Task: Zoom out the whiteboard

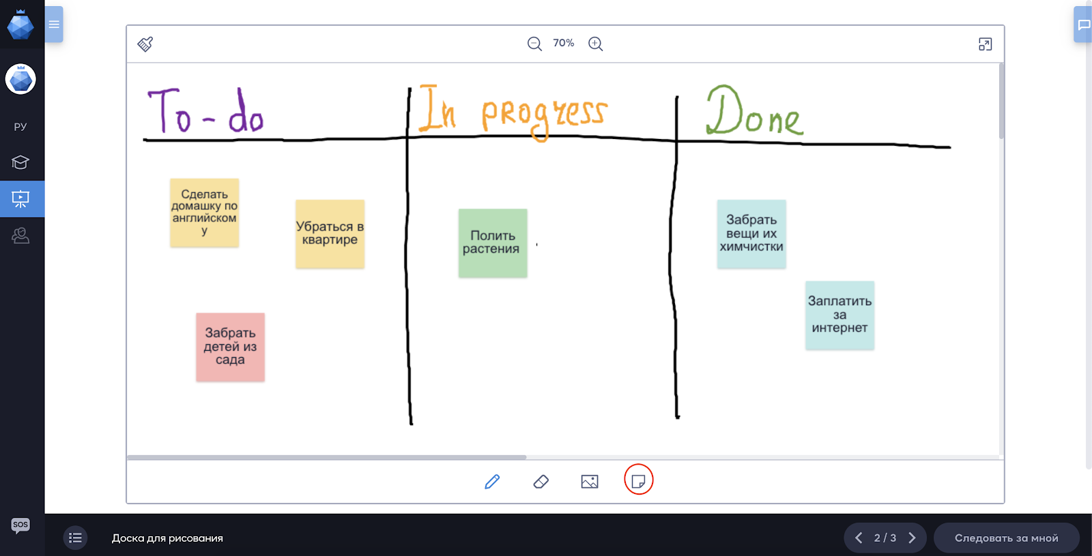Action: point(534,44)
